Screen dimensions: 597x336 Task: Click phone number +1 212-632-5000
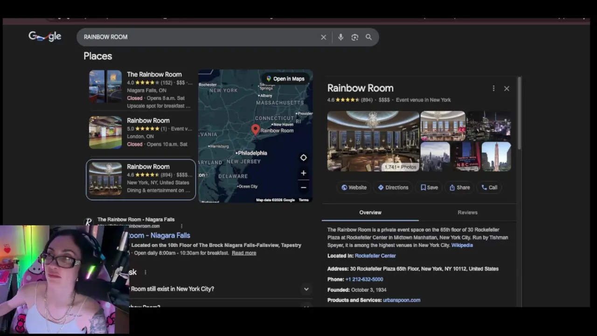point(364,280)
